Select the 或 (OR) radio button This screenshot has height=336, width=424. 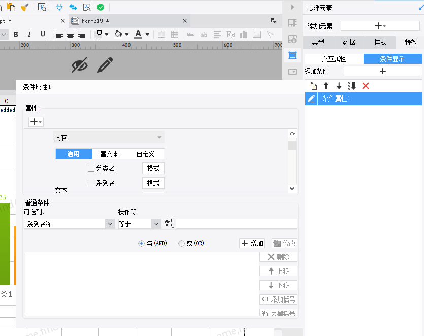coord(181,243)
